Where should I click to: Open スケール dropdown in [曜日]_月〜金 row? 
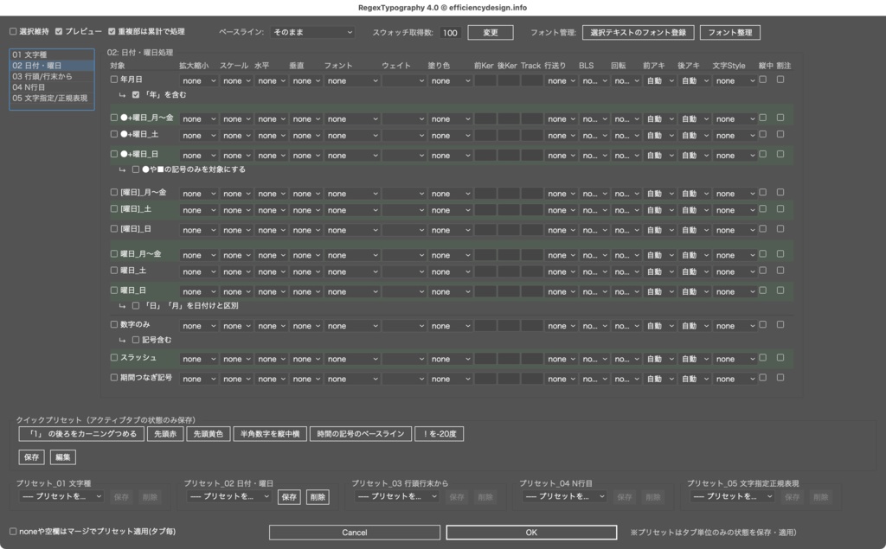point(236,194)
